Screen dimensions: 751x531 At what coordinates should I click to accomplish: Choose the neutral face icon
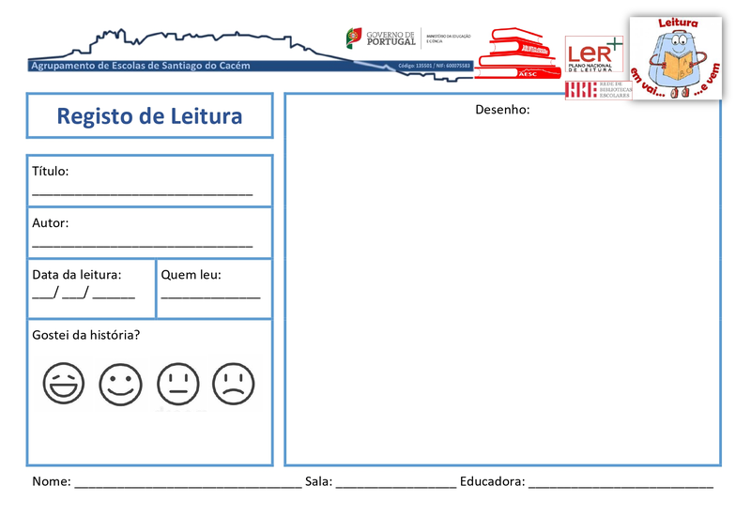[177, 384]
